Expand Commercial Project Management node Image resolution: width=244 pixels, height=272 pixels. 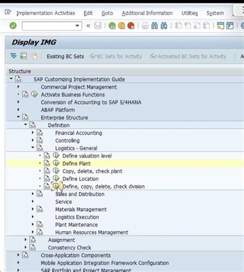tap(18, 86)
